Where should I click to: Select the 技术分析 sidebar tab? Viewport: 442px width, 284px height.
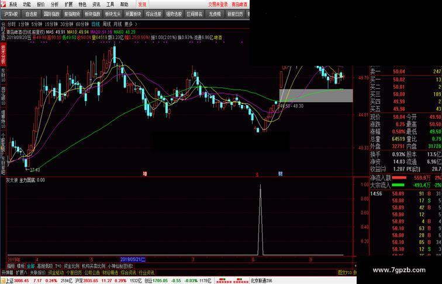3,54
